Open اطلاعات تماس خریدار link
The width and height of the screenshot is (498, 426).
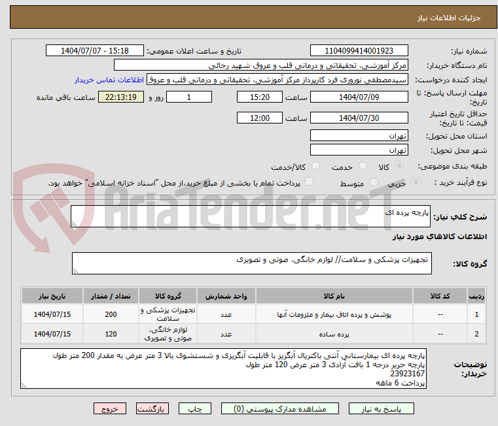point(109,80)
